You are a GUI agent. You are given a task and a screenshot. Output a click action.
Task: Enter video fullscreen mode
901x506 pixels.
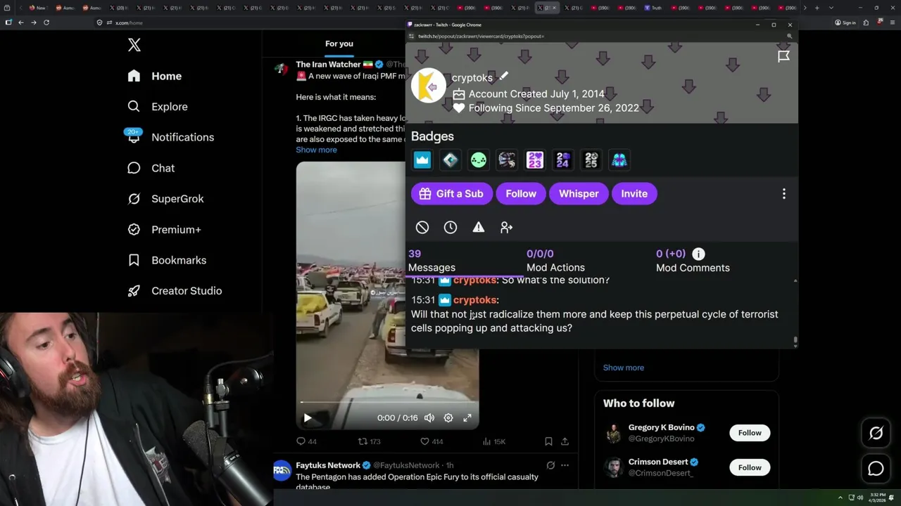(467, 418)
